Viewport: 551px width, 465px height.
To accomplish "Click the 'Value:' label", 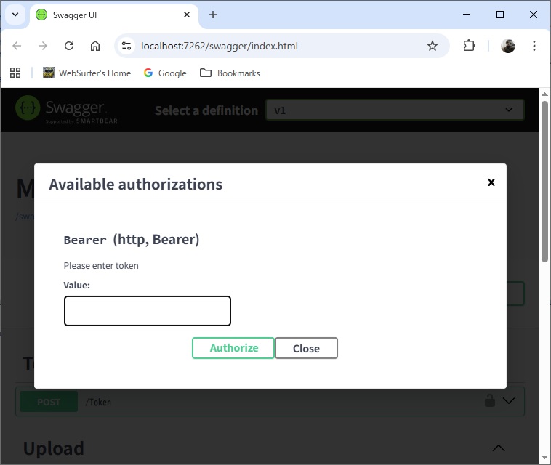I will point(76,286).
